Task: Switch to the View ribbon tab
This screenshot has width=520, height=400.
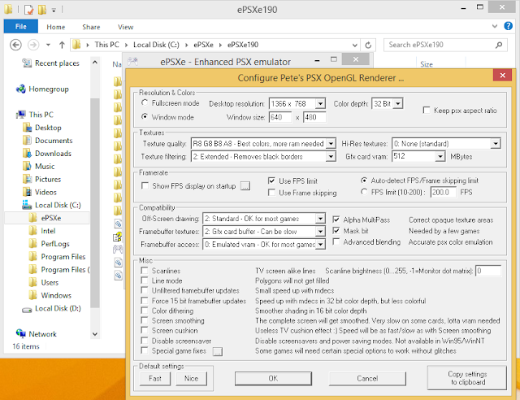Action: pyautogui.click(x=124, y=26)
